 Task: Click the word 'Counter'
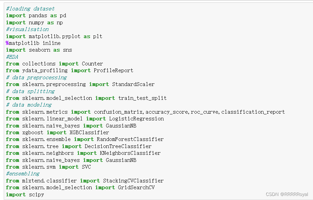click(x=92, y=64)
